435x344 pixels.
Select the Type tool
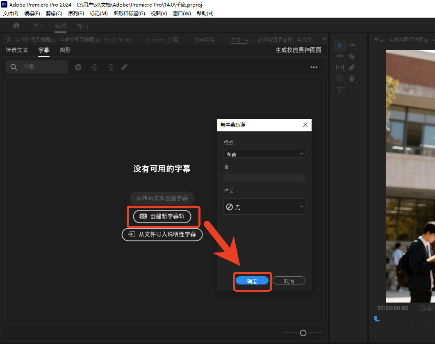coord(339,89)
